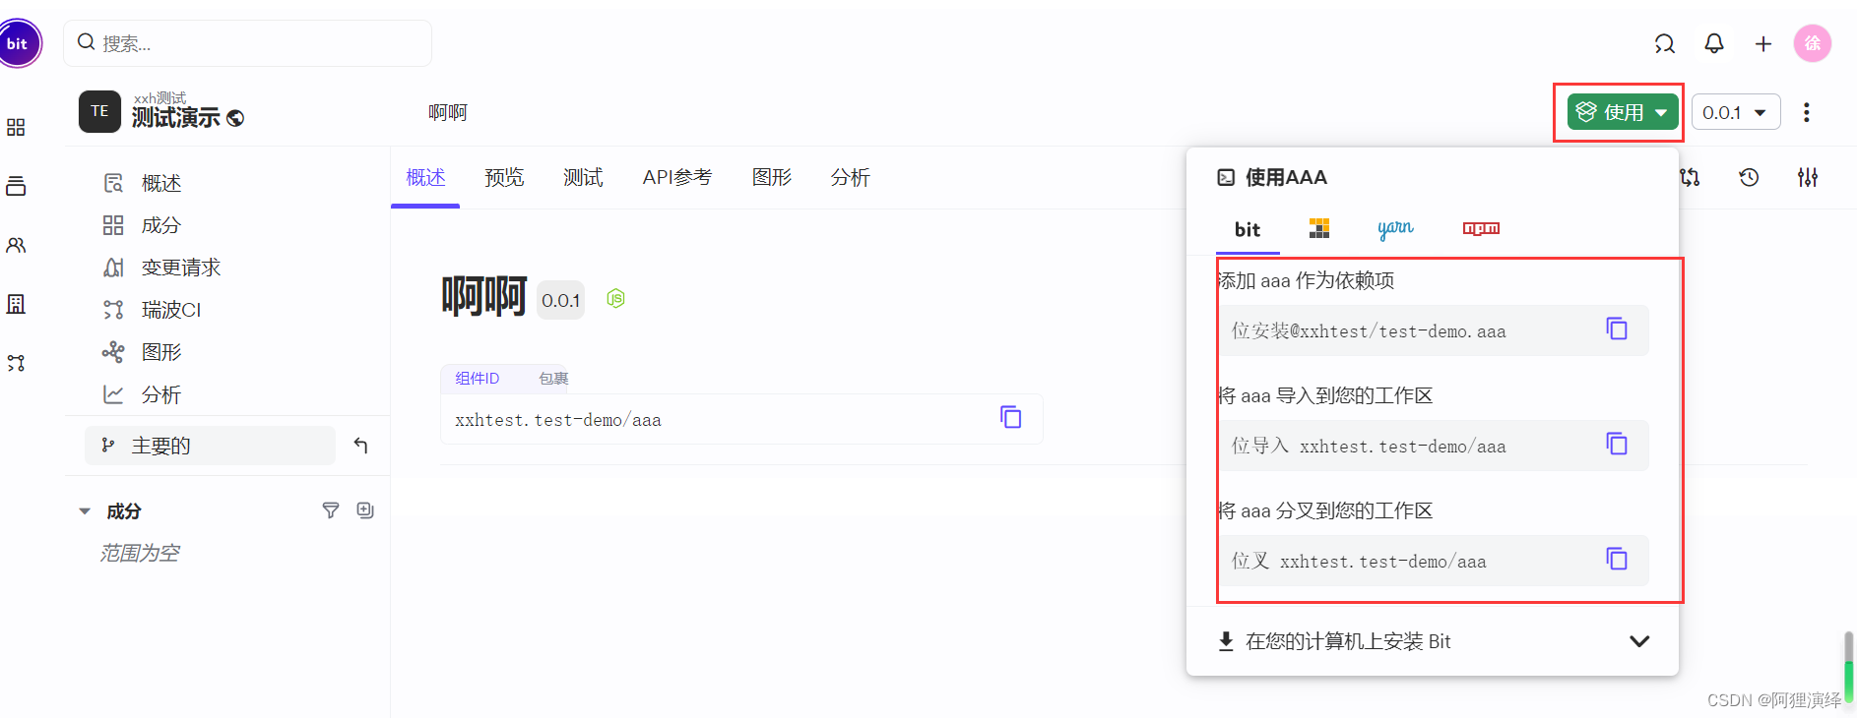
Task: Open the notifications bell
Action: 1714,43
